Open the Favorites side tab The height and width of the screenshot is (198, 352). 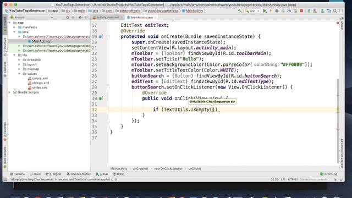point(5,132)
